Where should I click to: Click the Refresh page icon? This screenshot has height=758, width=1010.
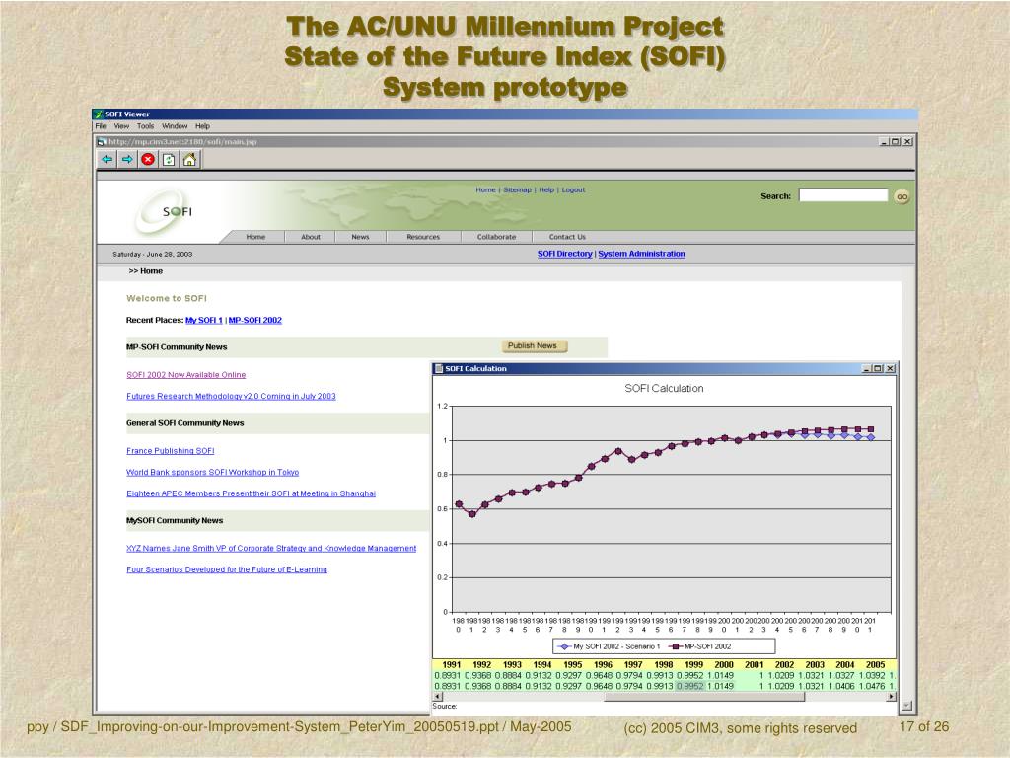click(x=169, y=159)
